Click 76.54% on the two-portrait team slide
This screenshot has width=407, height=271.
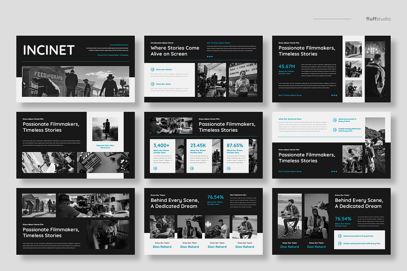pyautogui.click(x=343, y=219)
